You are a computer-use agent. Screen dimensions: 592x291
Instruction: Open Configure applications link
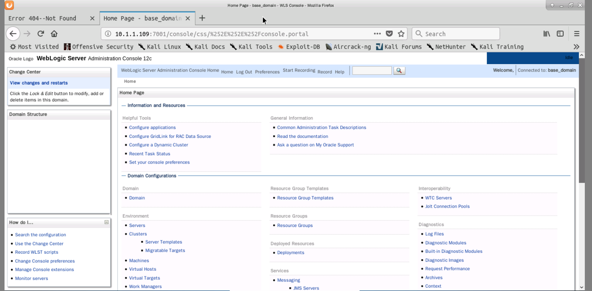152,127
